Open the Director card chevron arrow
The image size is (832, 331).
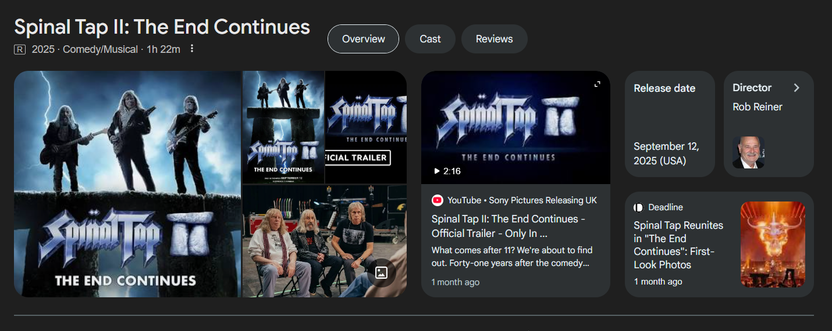click(x=797, y=88)
